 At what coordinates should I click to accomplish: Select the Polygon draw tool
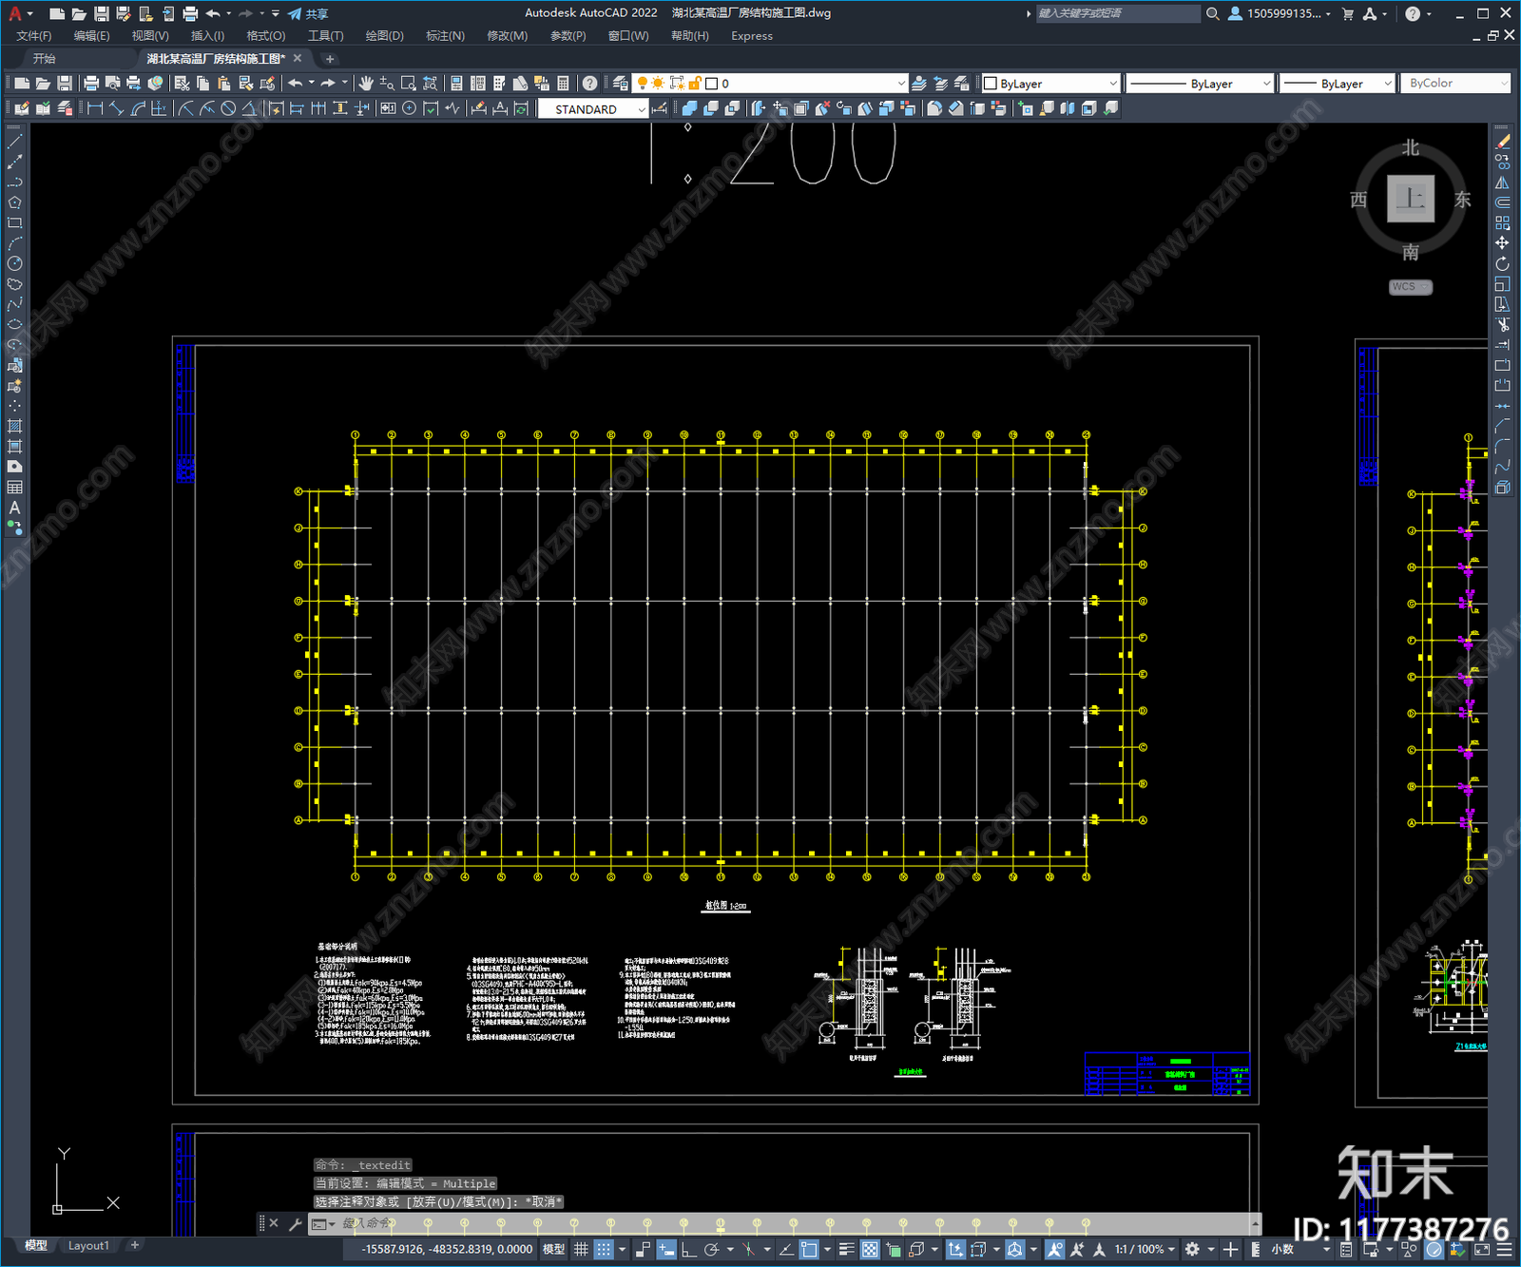[x=14, y=202]
